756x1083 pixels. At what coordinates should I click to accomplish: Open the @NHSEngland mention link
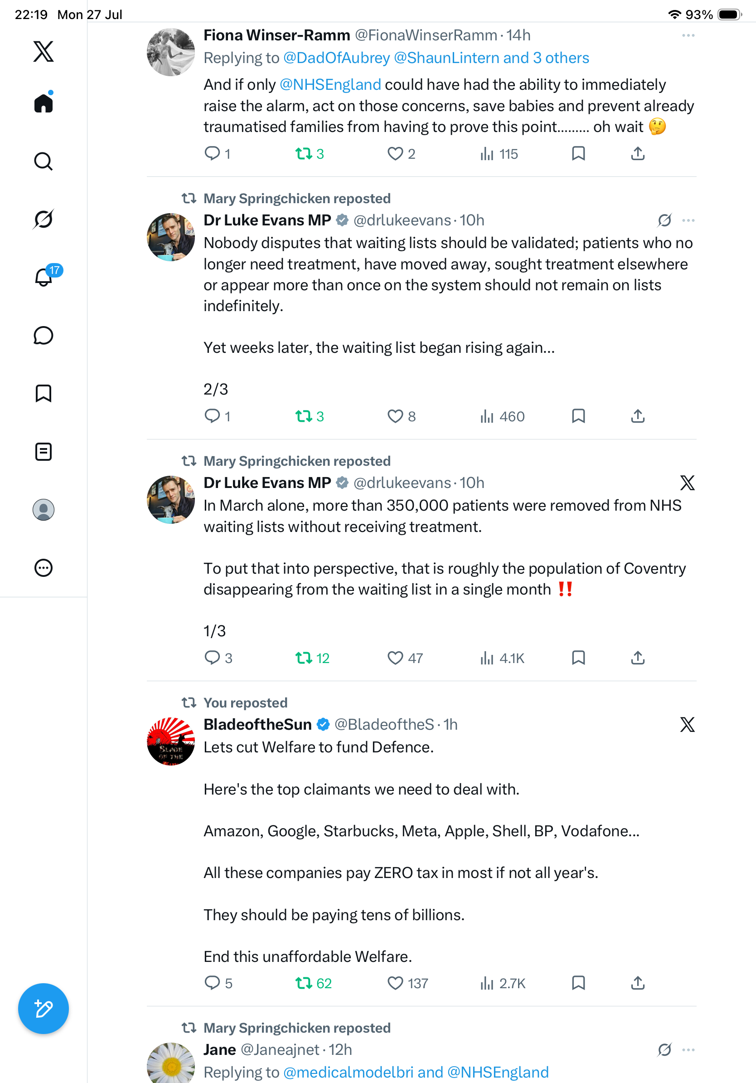[x=330, y=84]
